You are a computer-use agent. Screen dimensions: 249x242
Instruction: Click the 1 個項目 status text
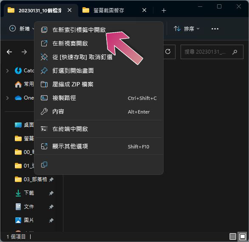16,237
